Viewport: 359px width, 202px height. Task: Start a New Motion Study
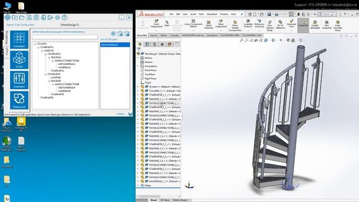click(x=270, y=26)
